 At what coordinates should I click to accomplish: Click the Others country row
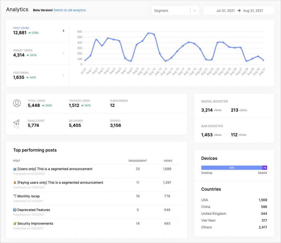[x=234, y=227]
